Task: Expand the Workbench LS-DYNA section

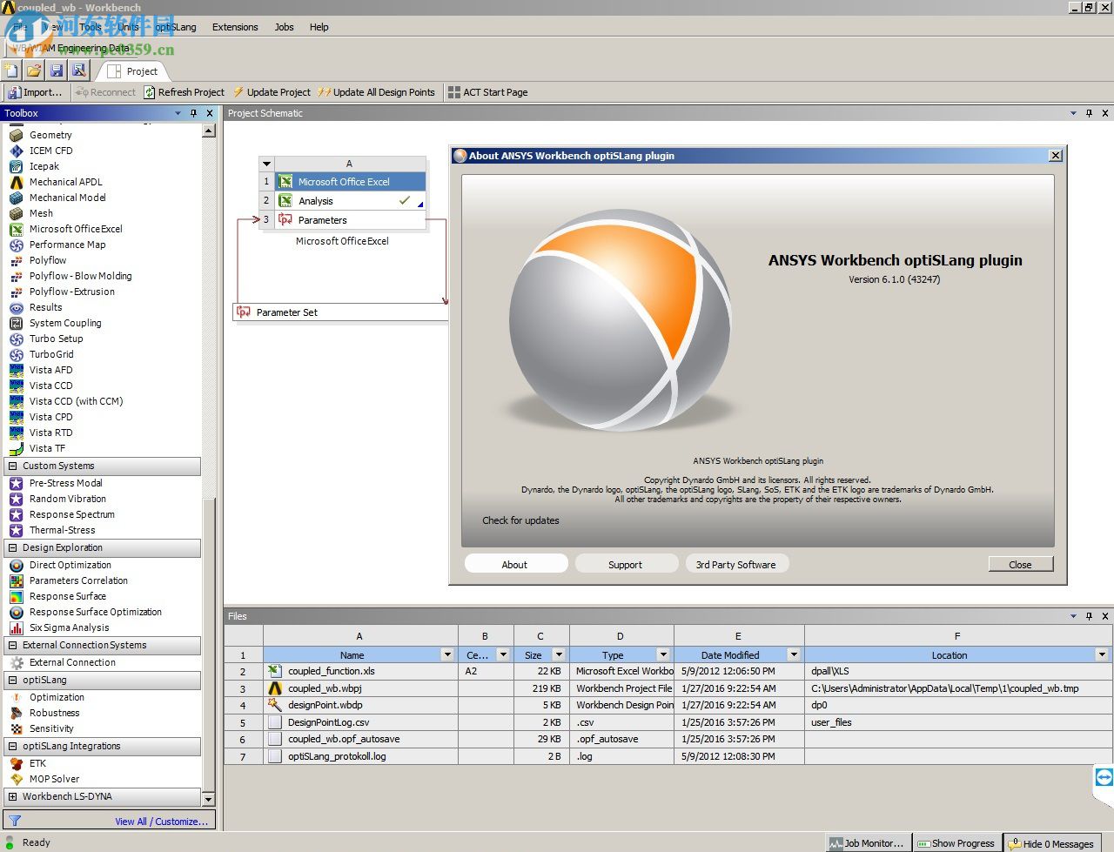Action: 12,796
